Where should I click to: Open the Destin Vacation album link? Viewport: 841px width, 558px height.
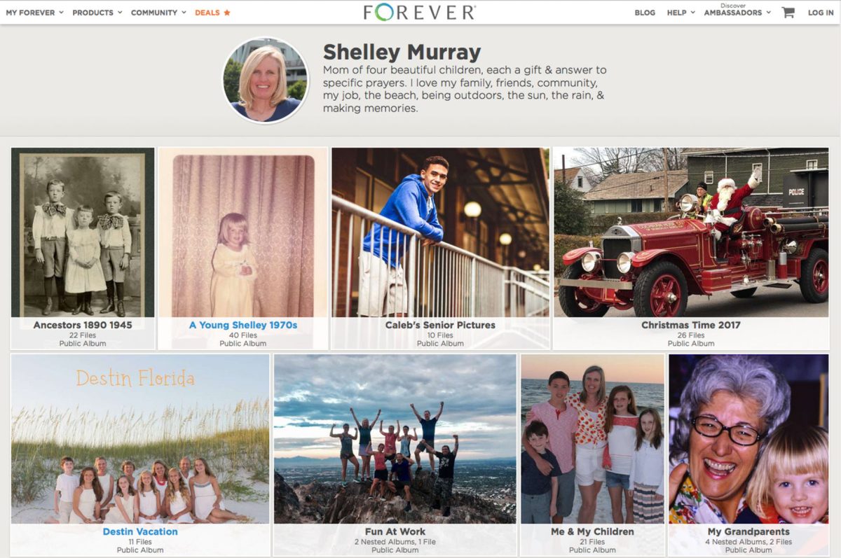(x=140, y=531)
